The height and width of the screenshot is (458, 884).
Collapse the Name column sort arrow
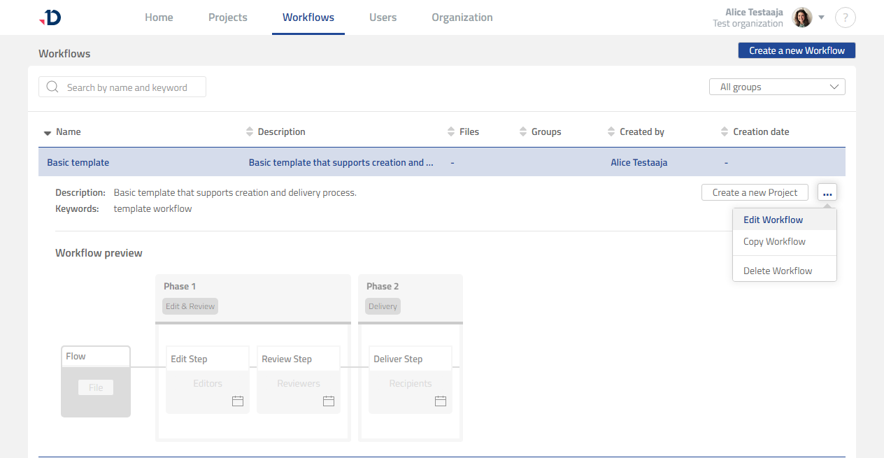(x=48, y=131)
